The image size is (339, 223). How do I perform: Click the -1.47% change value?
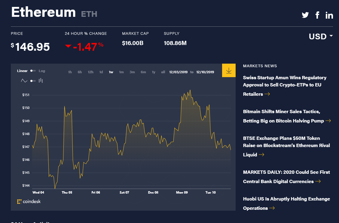coord(84,47)
